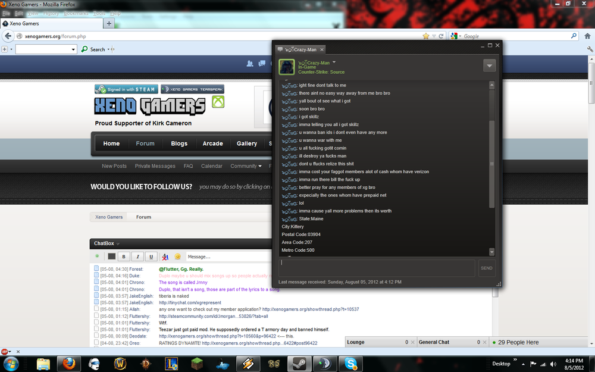Toggle italic in ChatBox toolbar
This screenshot has height=372, width=595.
(137, 257)
